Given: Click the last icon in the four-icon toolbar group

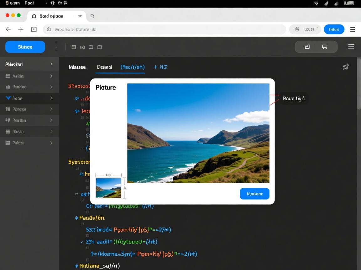Looking at the screenshot, I should tap(100, 47).
